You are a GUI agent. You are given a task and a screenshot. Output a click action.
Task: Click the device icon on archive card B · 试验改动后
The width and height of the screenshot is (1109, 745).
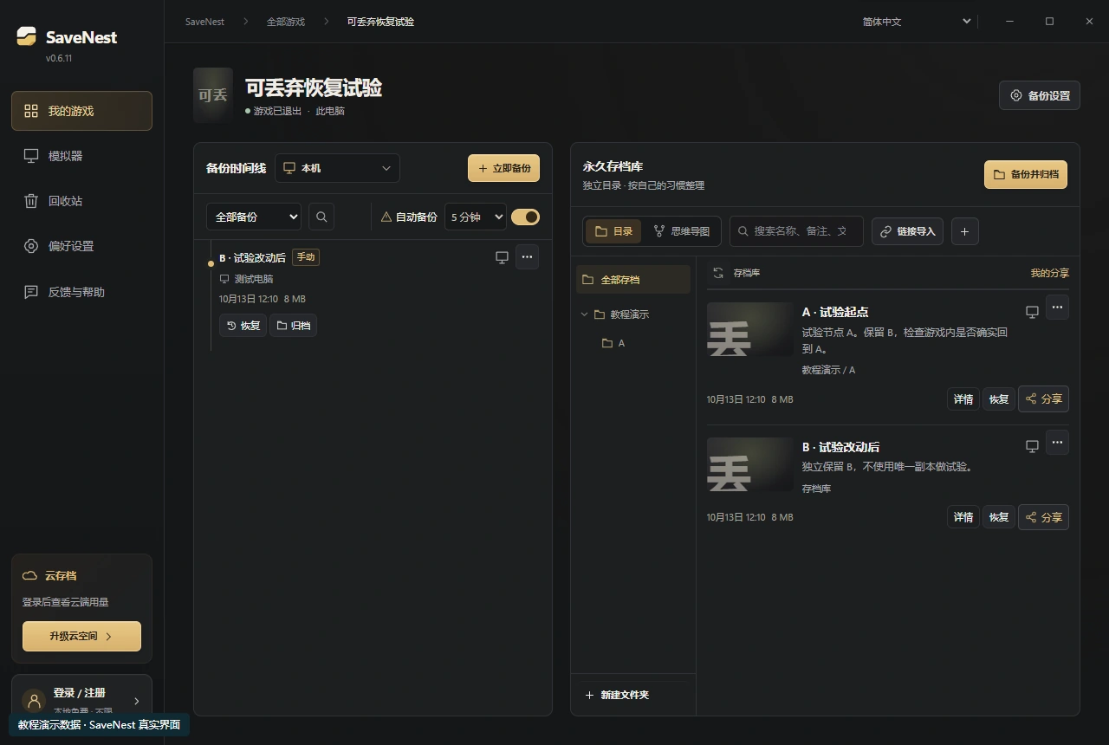point(1032,446)
